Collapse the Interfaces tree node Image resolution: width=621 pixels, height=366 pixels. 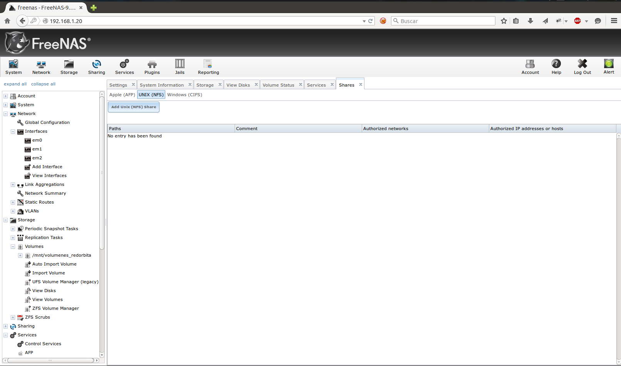tap(13, 132)
